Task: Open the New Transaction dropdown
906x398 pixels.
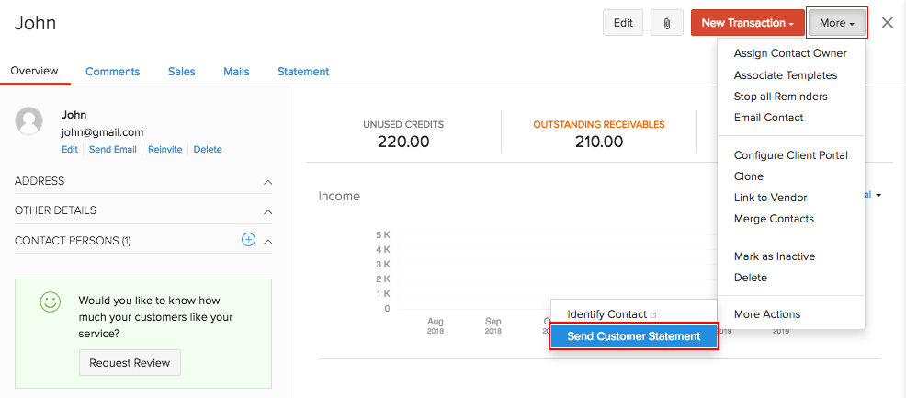Action: (747, 23)
